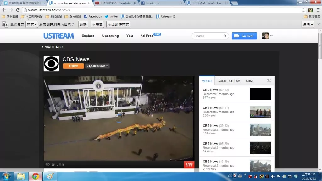This screenshot has height=181, width=322.
Task: Open the 39:32 CBS News video thumbnail
Action: click(260, 130)
